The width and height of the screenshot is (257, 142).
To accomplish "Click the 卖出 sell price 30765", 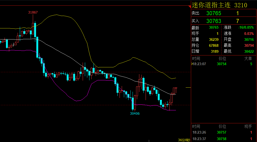I will tap(214, 13).
